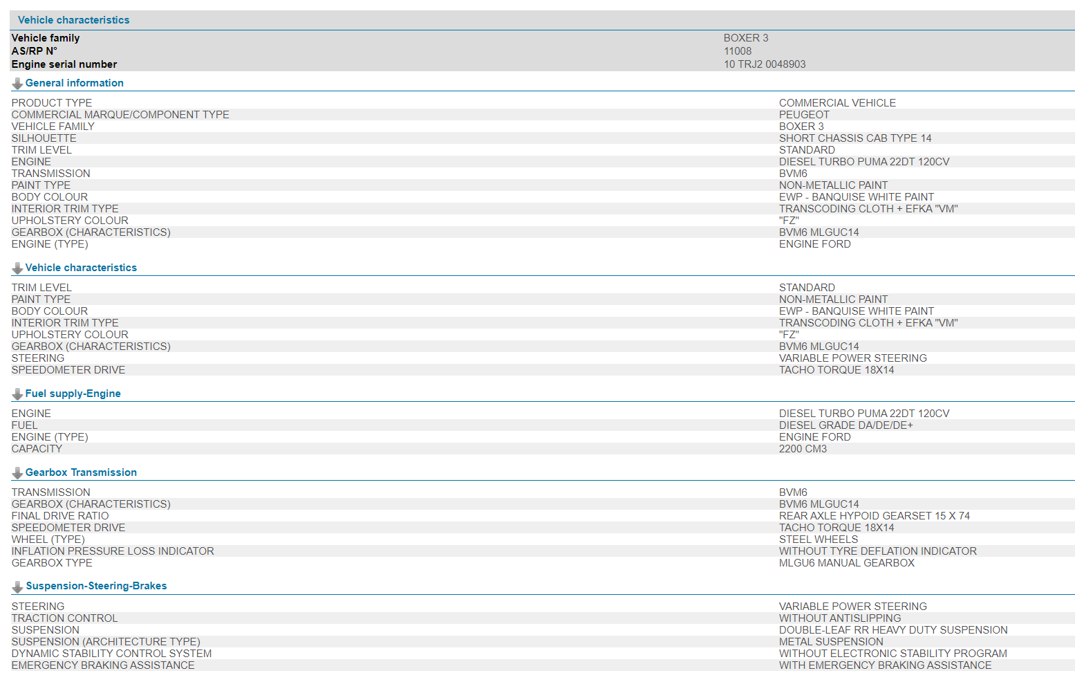Click the TRACTION CONTROL row label
The height and width of the screenshot is (682, 1075).
tap(64, 618)
